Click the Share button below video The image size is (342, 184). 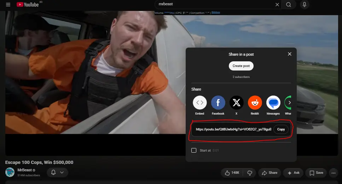(269, 173)
